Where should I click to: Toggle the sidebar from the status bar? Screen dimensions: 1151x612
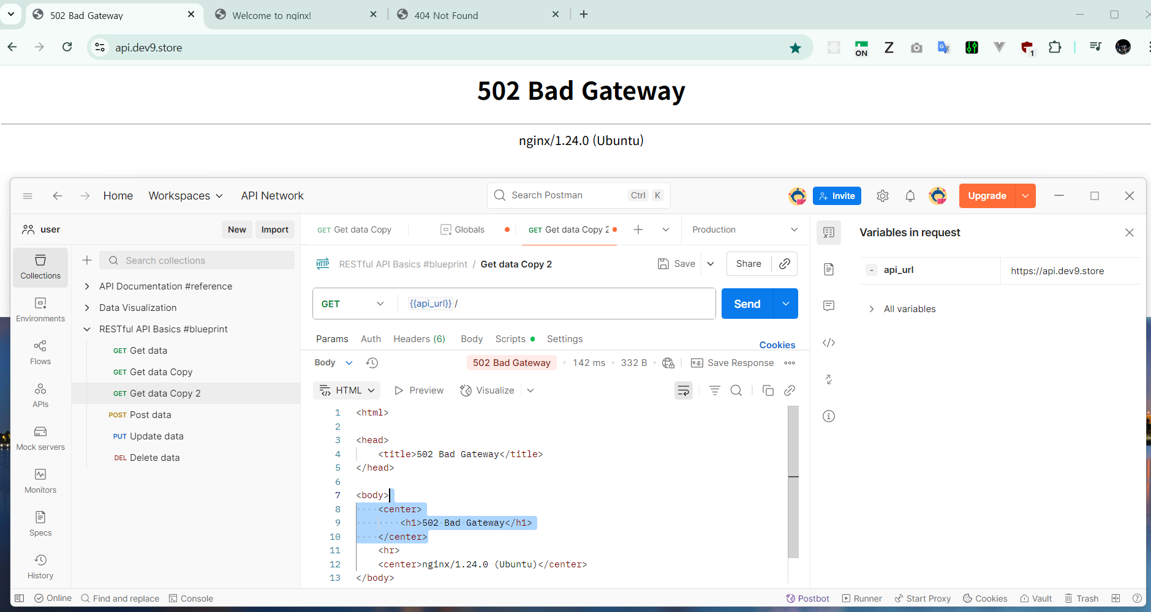click(19, 599)
